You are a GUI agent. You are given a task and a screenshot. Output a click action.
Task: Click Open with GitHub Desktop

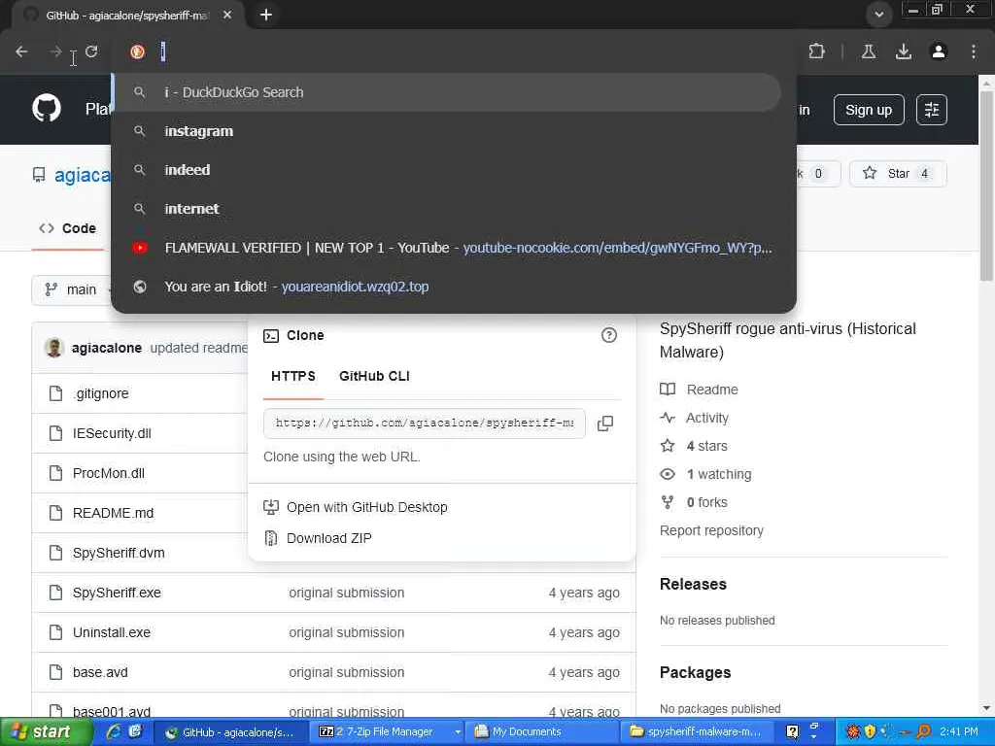pyautogui.click(x=366, y=507)
